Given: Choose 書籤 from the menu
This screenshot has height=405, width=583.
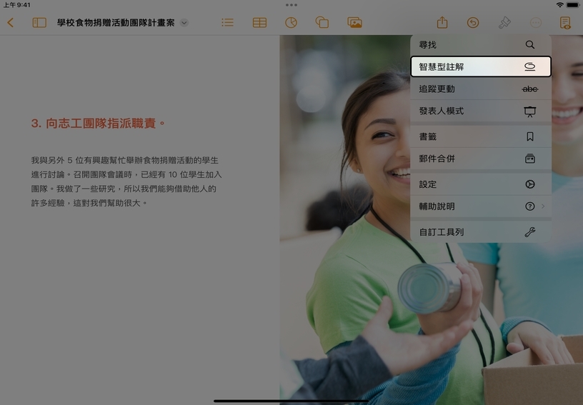Looking at the screenshot, I should click(481, 136).
